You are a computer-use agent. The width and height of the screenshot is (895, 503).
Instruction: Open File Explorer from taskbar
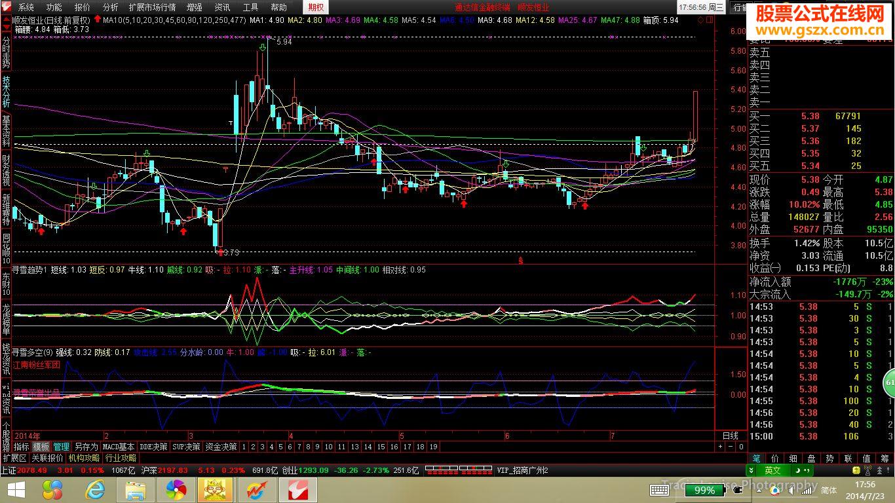coord(135,489)
